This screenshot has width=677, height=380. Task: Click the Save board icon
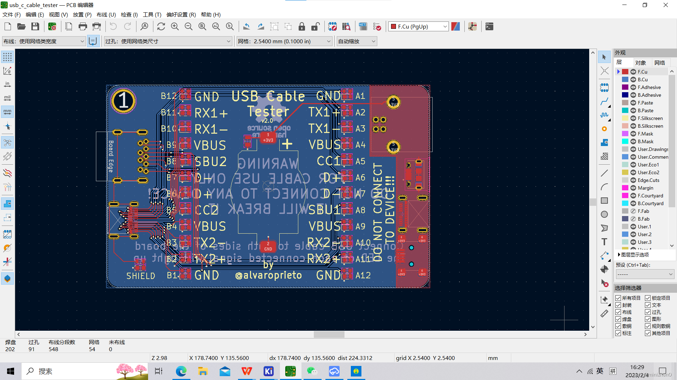pos(35,27)
